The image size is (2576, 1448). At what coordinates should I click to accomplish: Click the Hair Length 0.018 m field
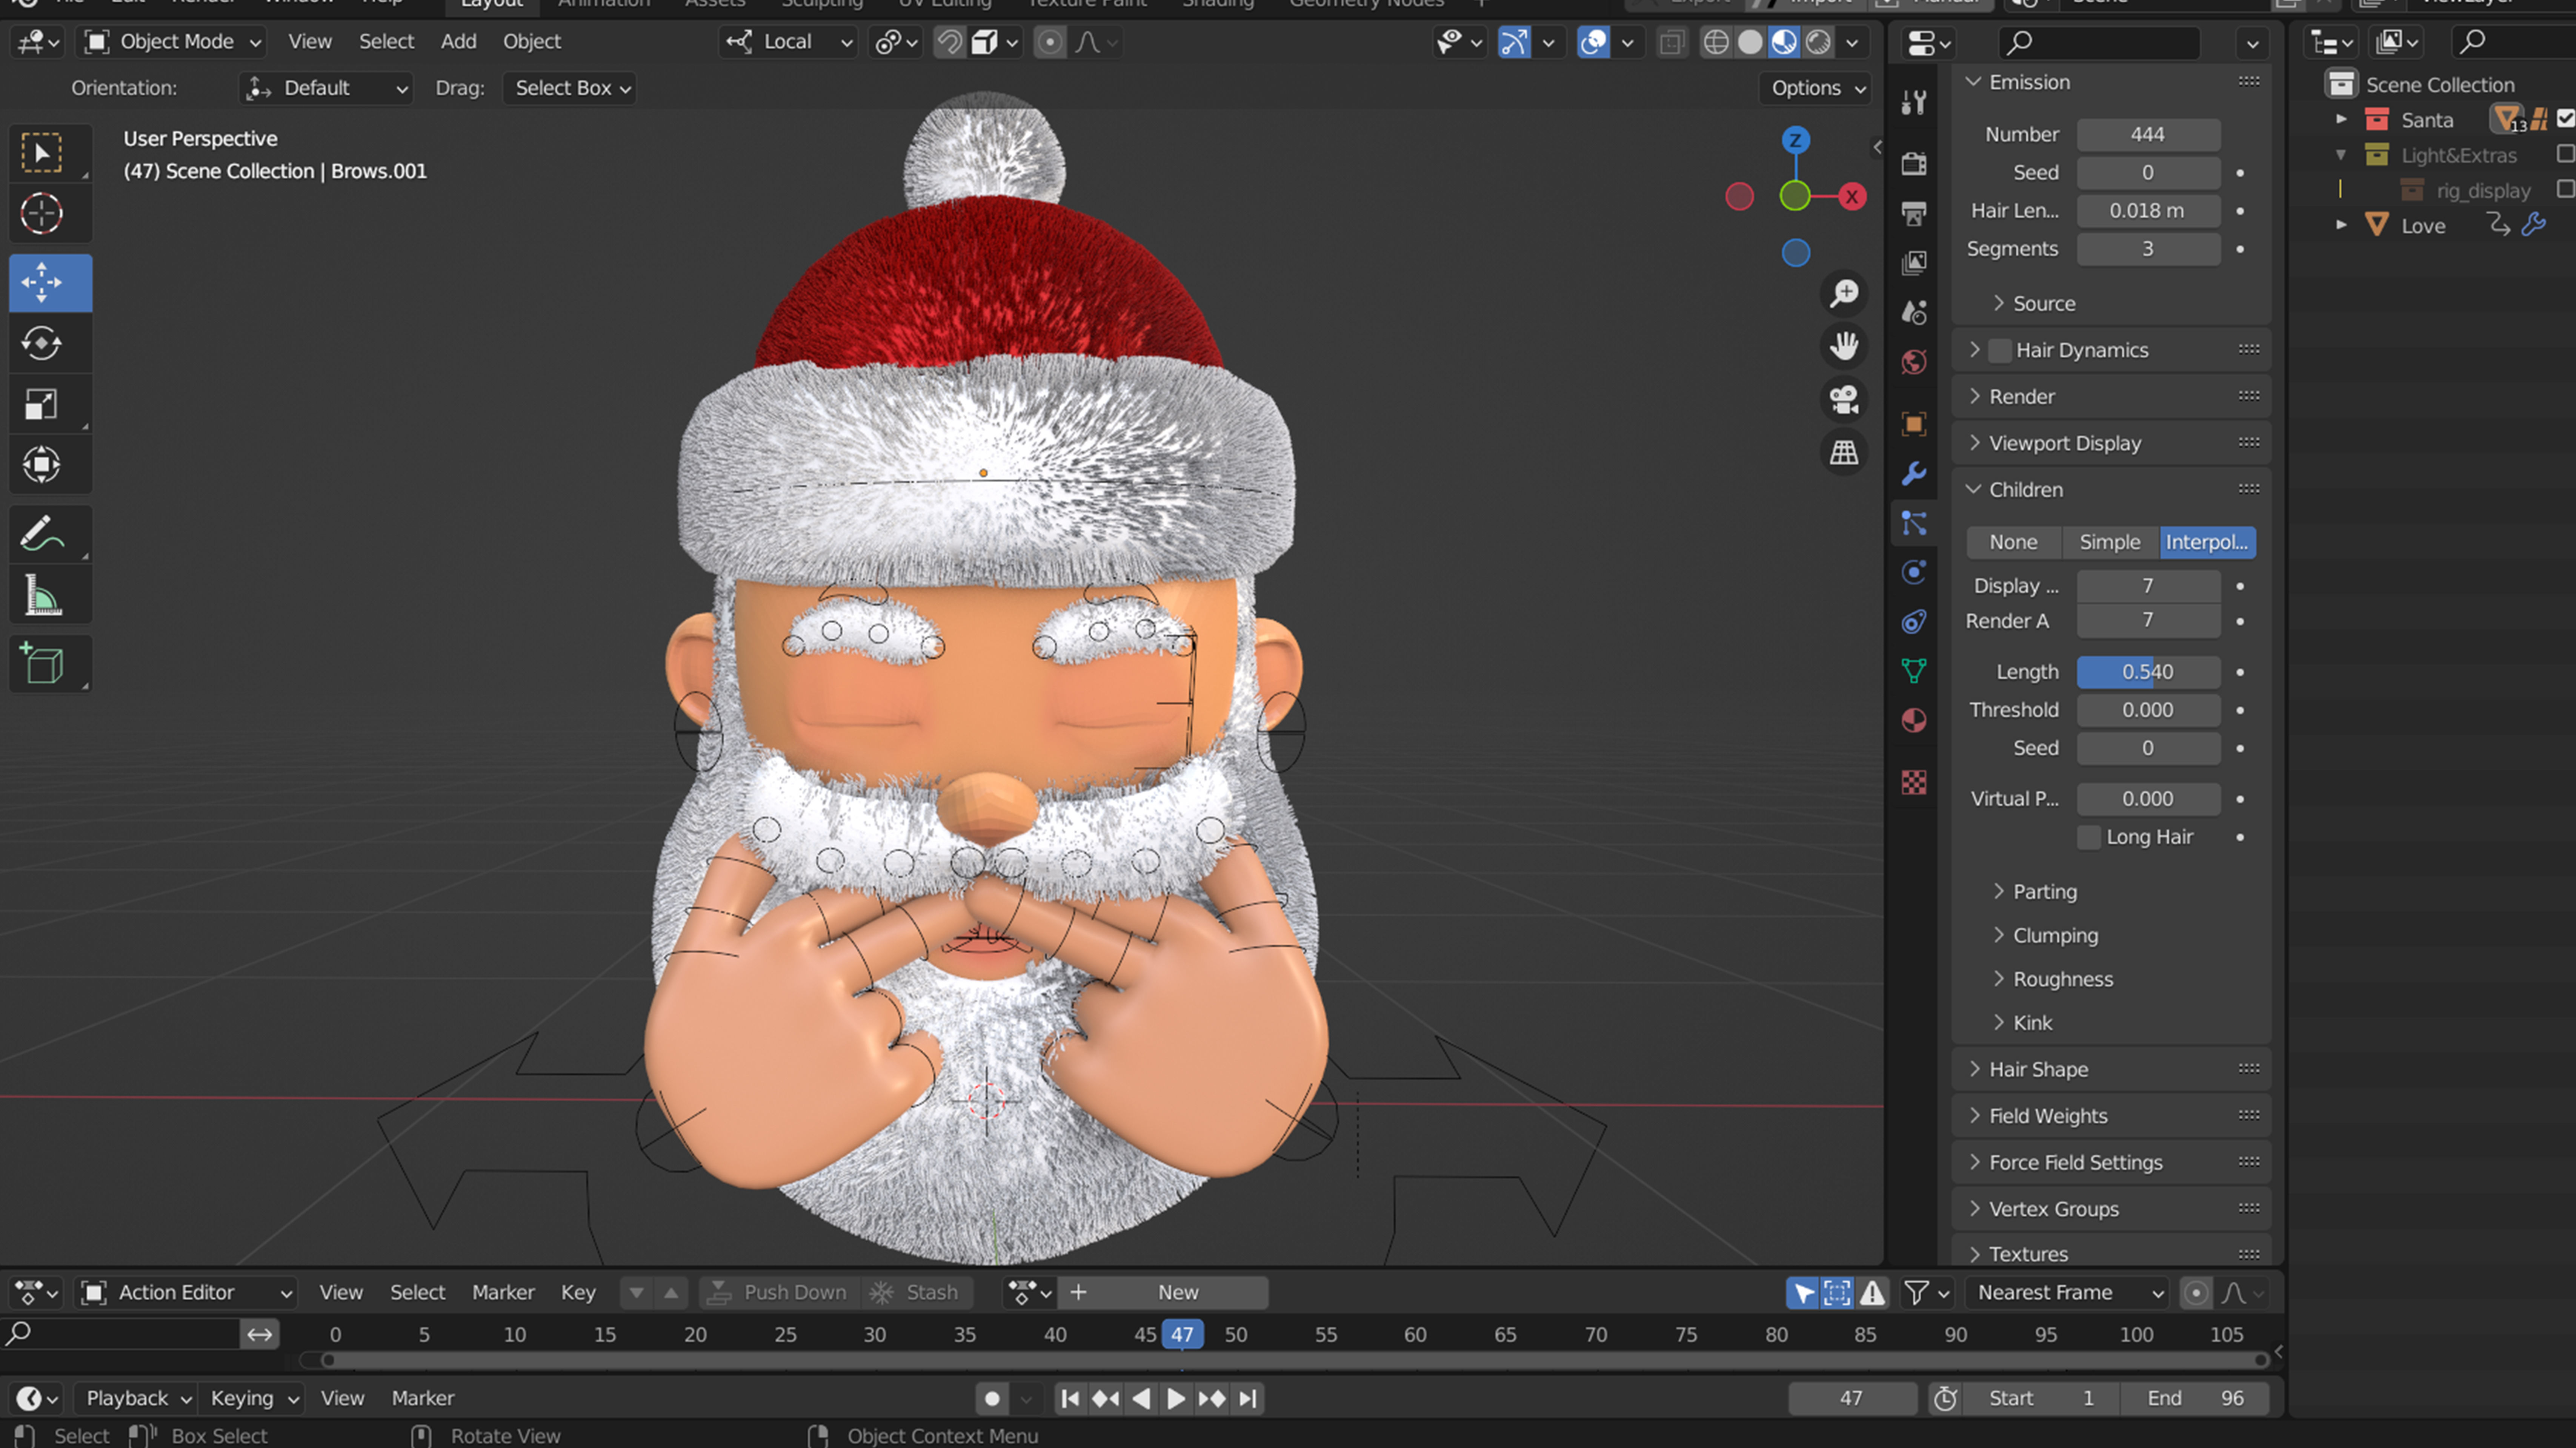pyautogui.click(x=2148, y=211)
